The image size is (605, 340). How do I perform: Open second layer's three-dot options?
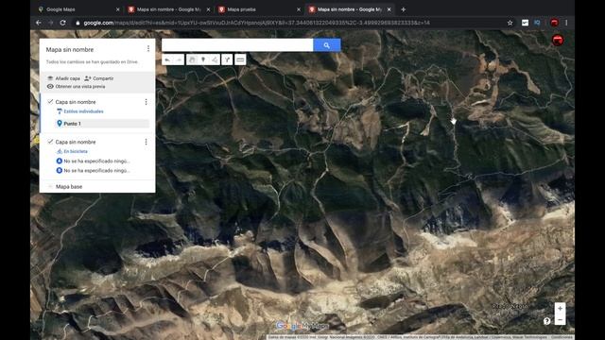click(x=146, y=142)
